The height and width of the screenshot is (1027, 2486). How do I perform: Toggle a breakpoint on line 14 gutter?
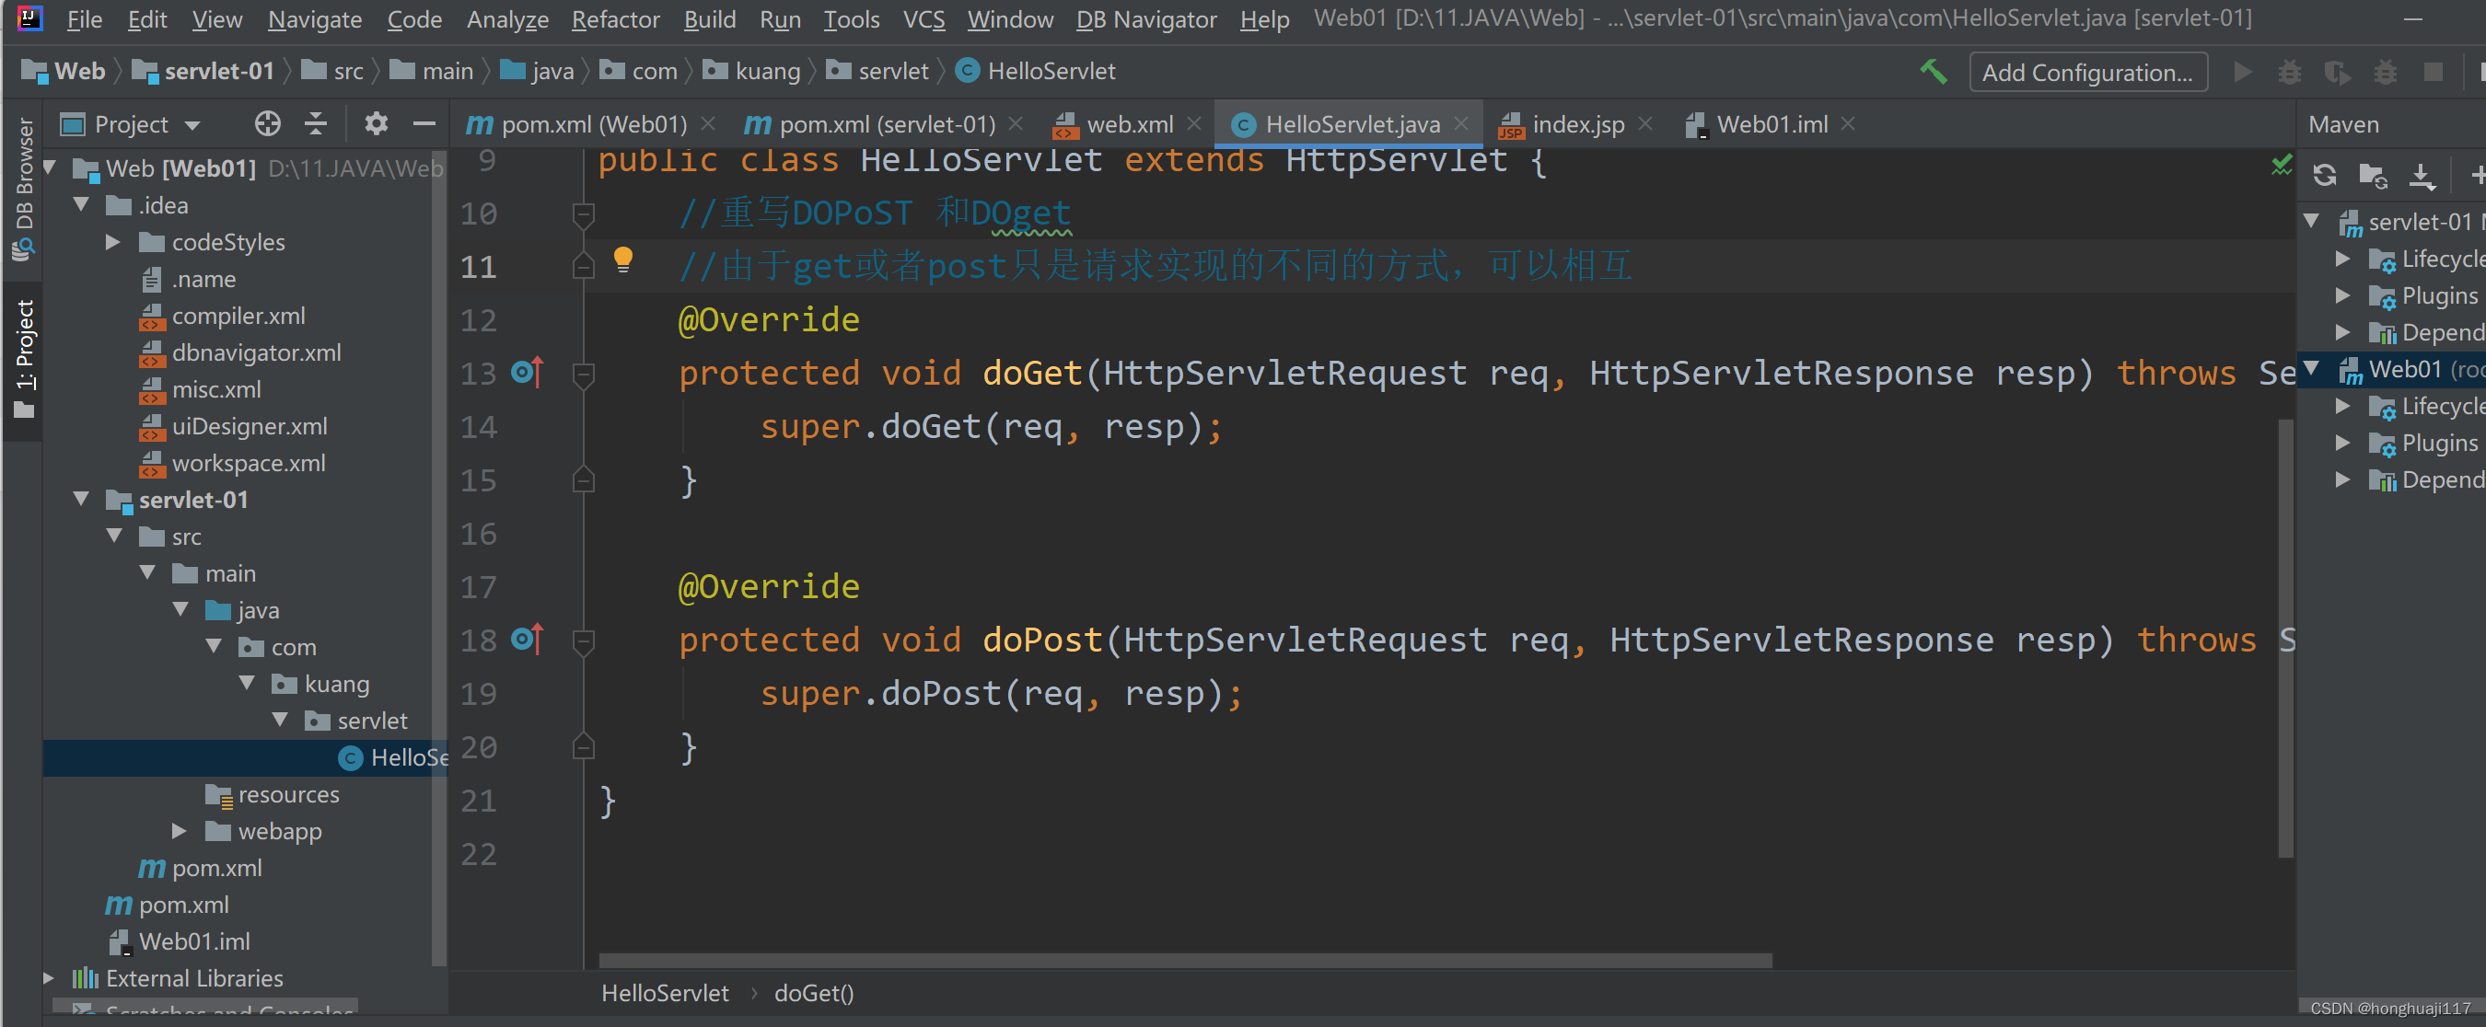click(528, 427)
